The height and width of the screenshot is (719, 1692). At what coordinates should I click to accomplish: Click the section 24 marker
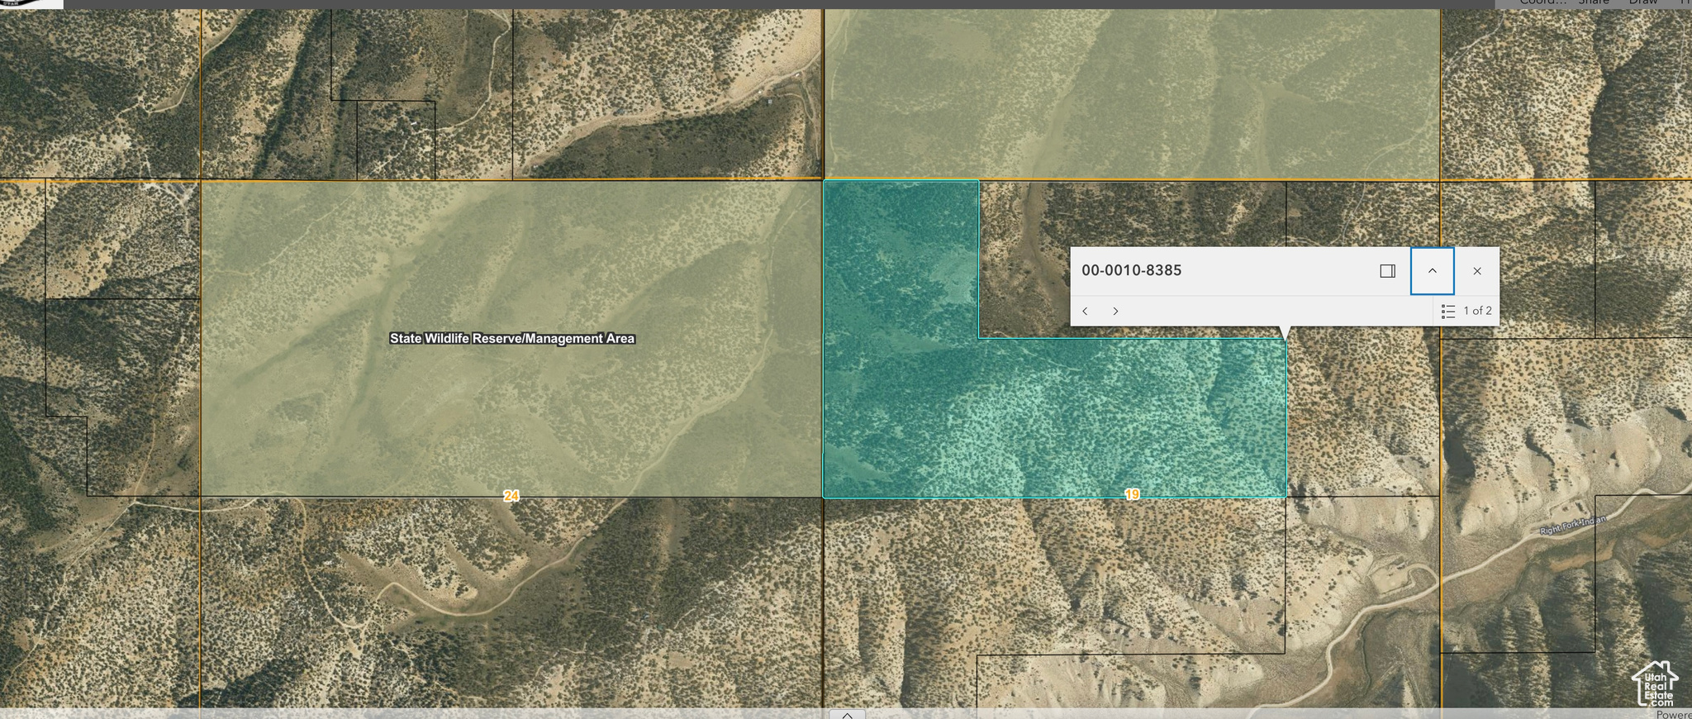[511, 496]
